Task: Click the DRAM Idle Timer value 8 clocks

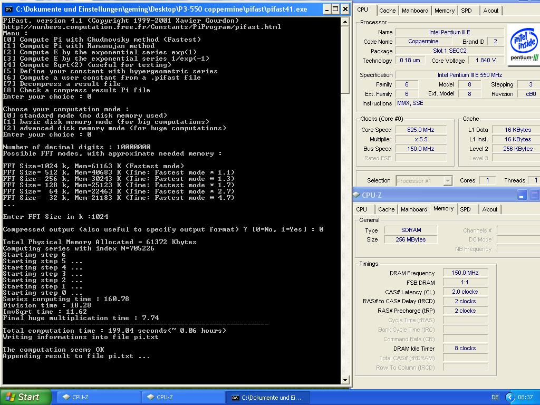Action: coord(465,348)
